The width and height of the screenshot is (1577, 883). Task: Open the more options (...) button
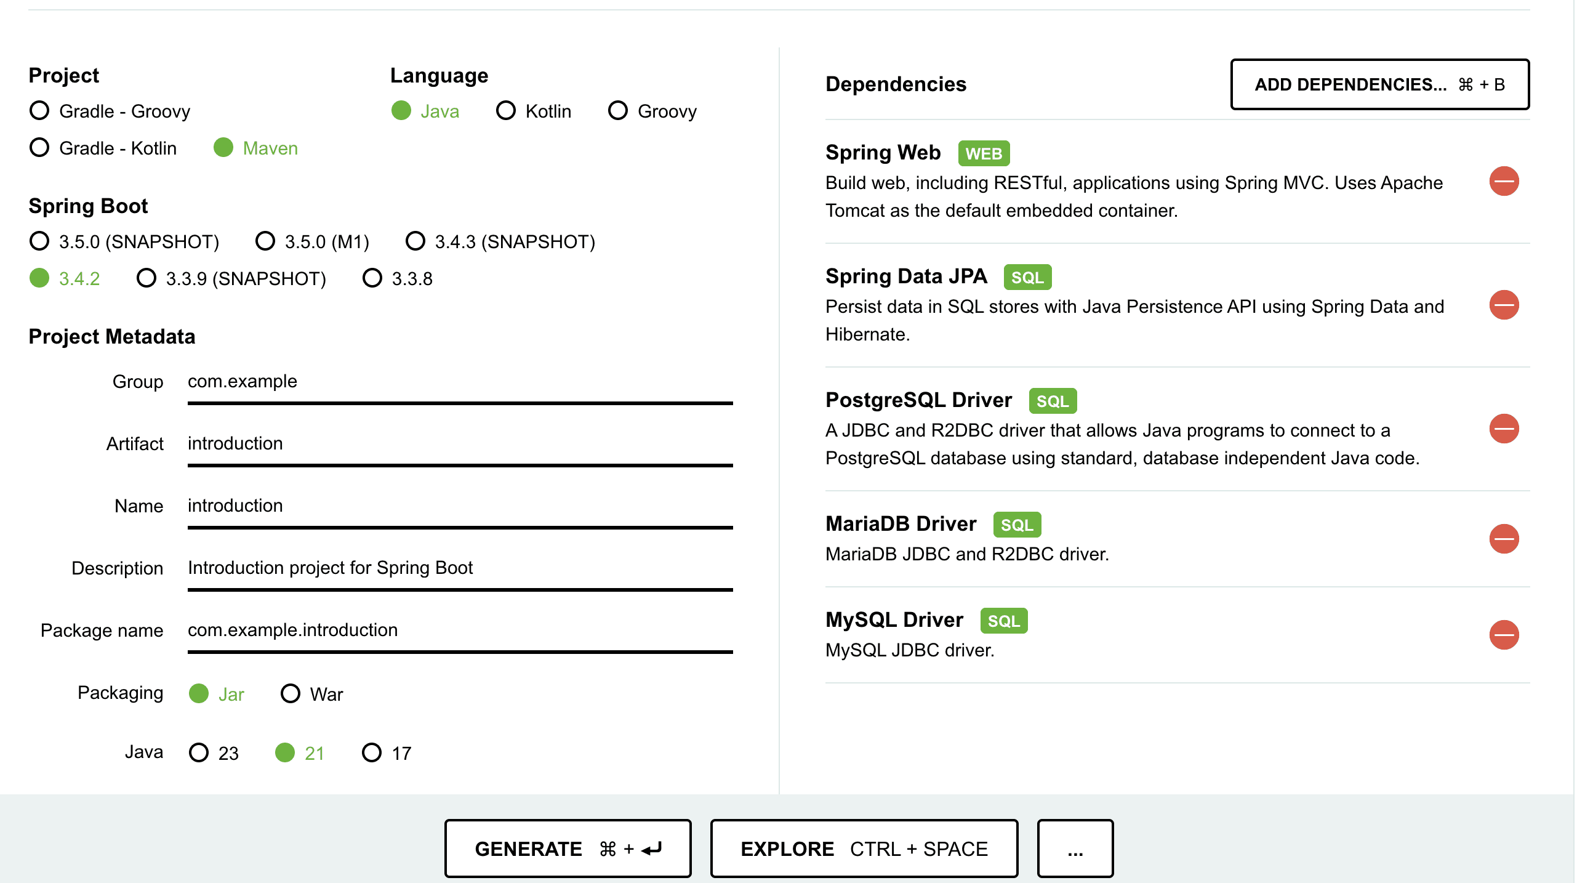[1075, 849]
